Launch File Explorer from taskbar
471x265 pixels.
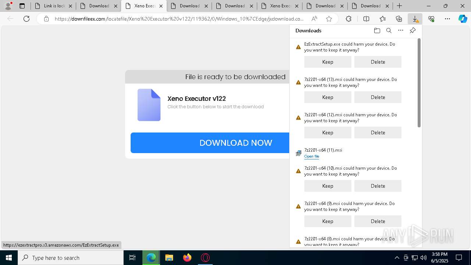(x=169, y=258)
